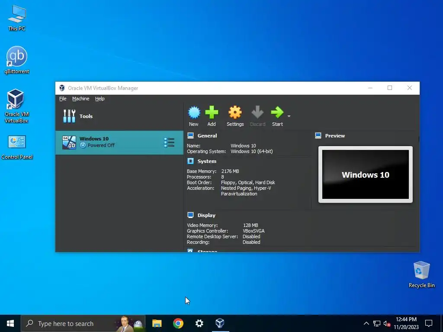
Task: Click the Preview section monitor icon
Action: (318, 136)
